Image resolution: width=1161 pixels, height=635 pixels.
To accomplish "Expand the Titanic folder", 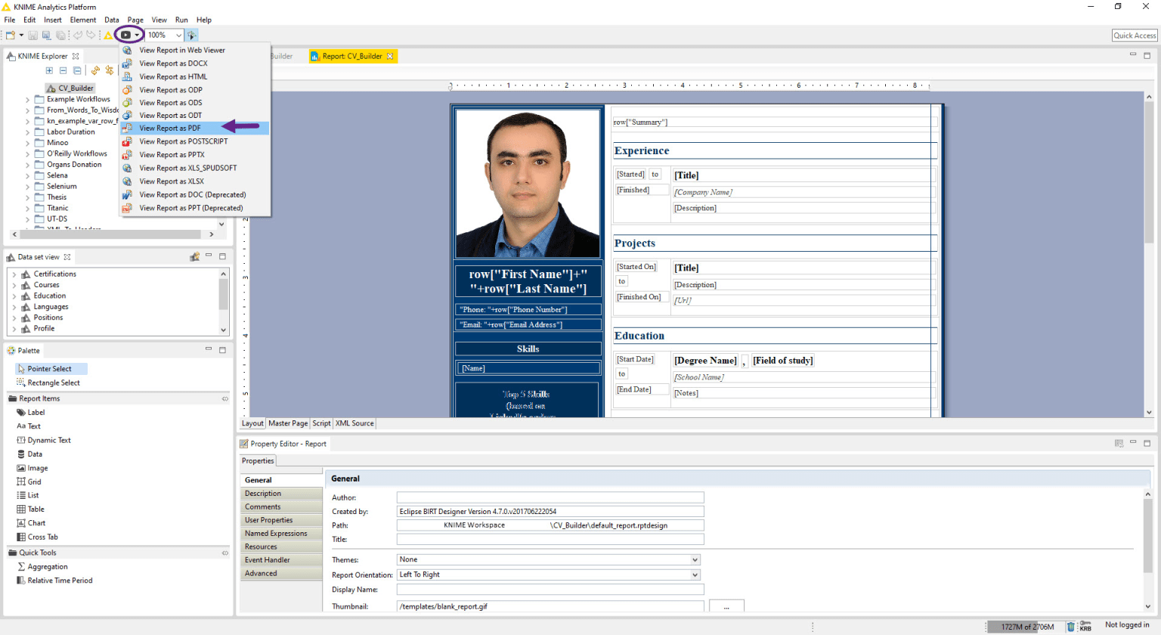I will (x=28, y=208).
